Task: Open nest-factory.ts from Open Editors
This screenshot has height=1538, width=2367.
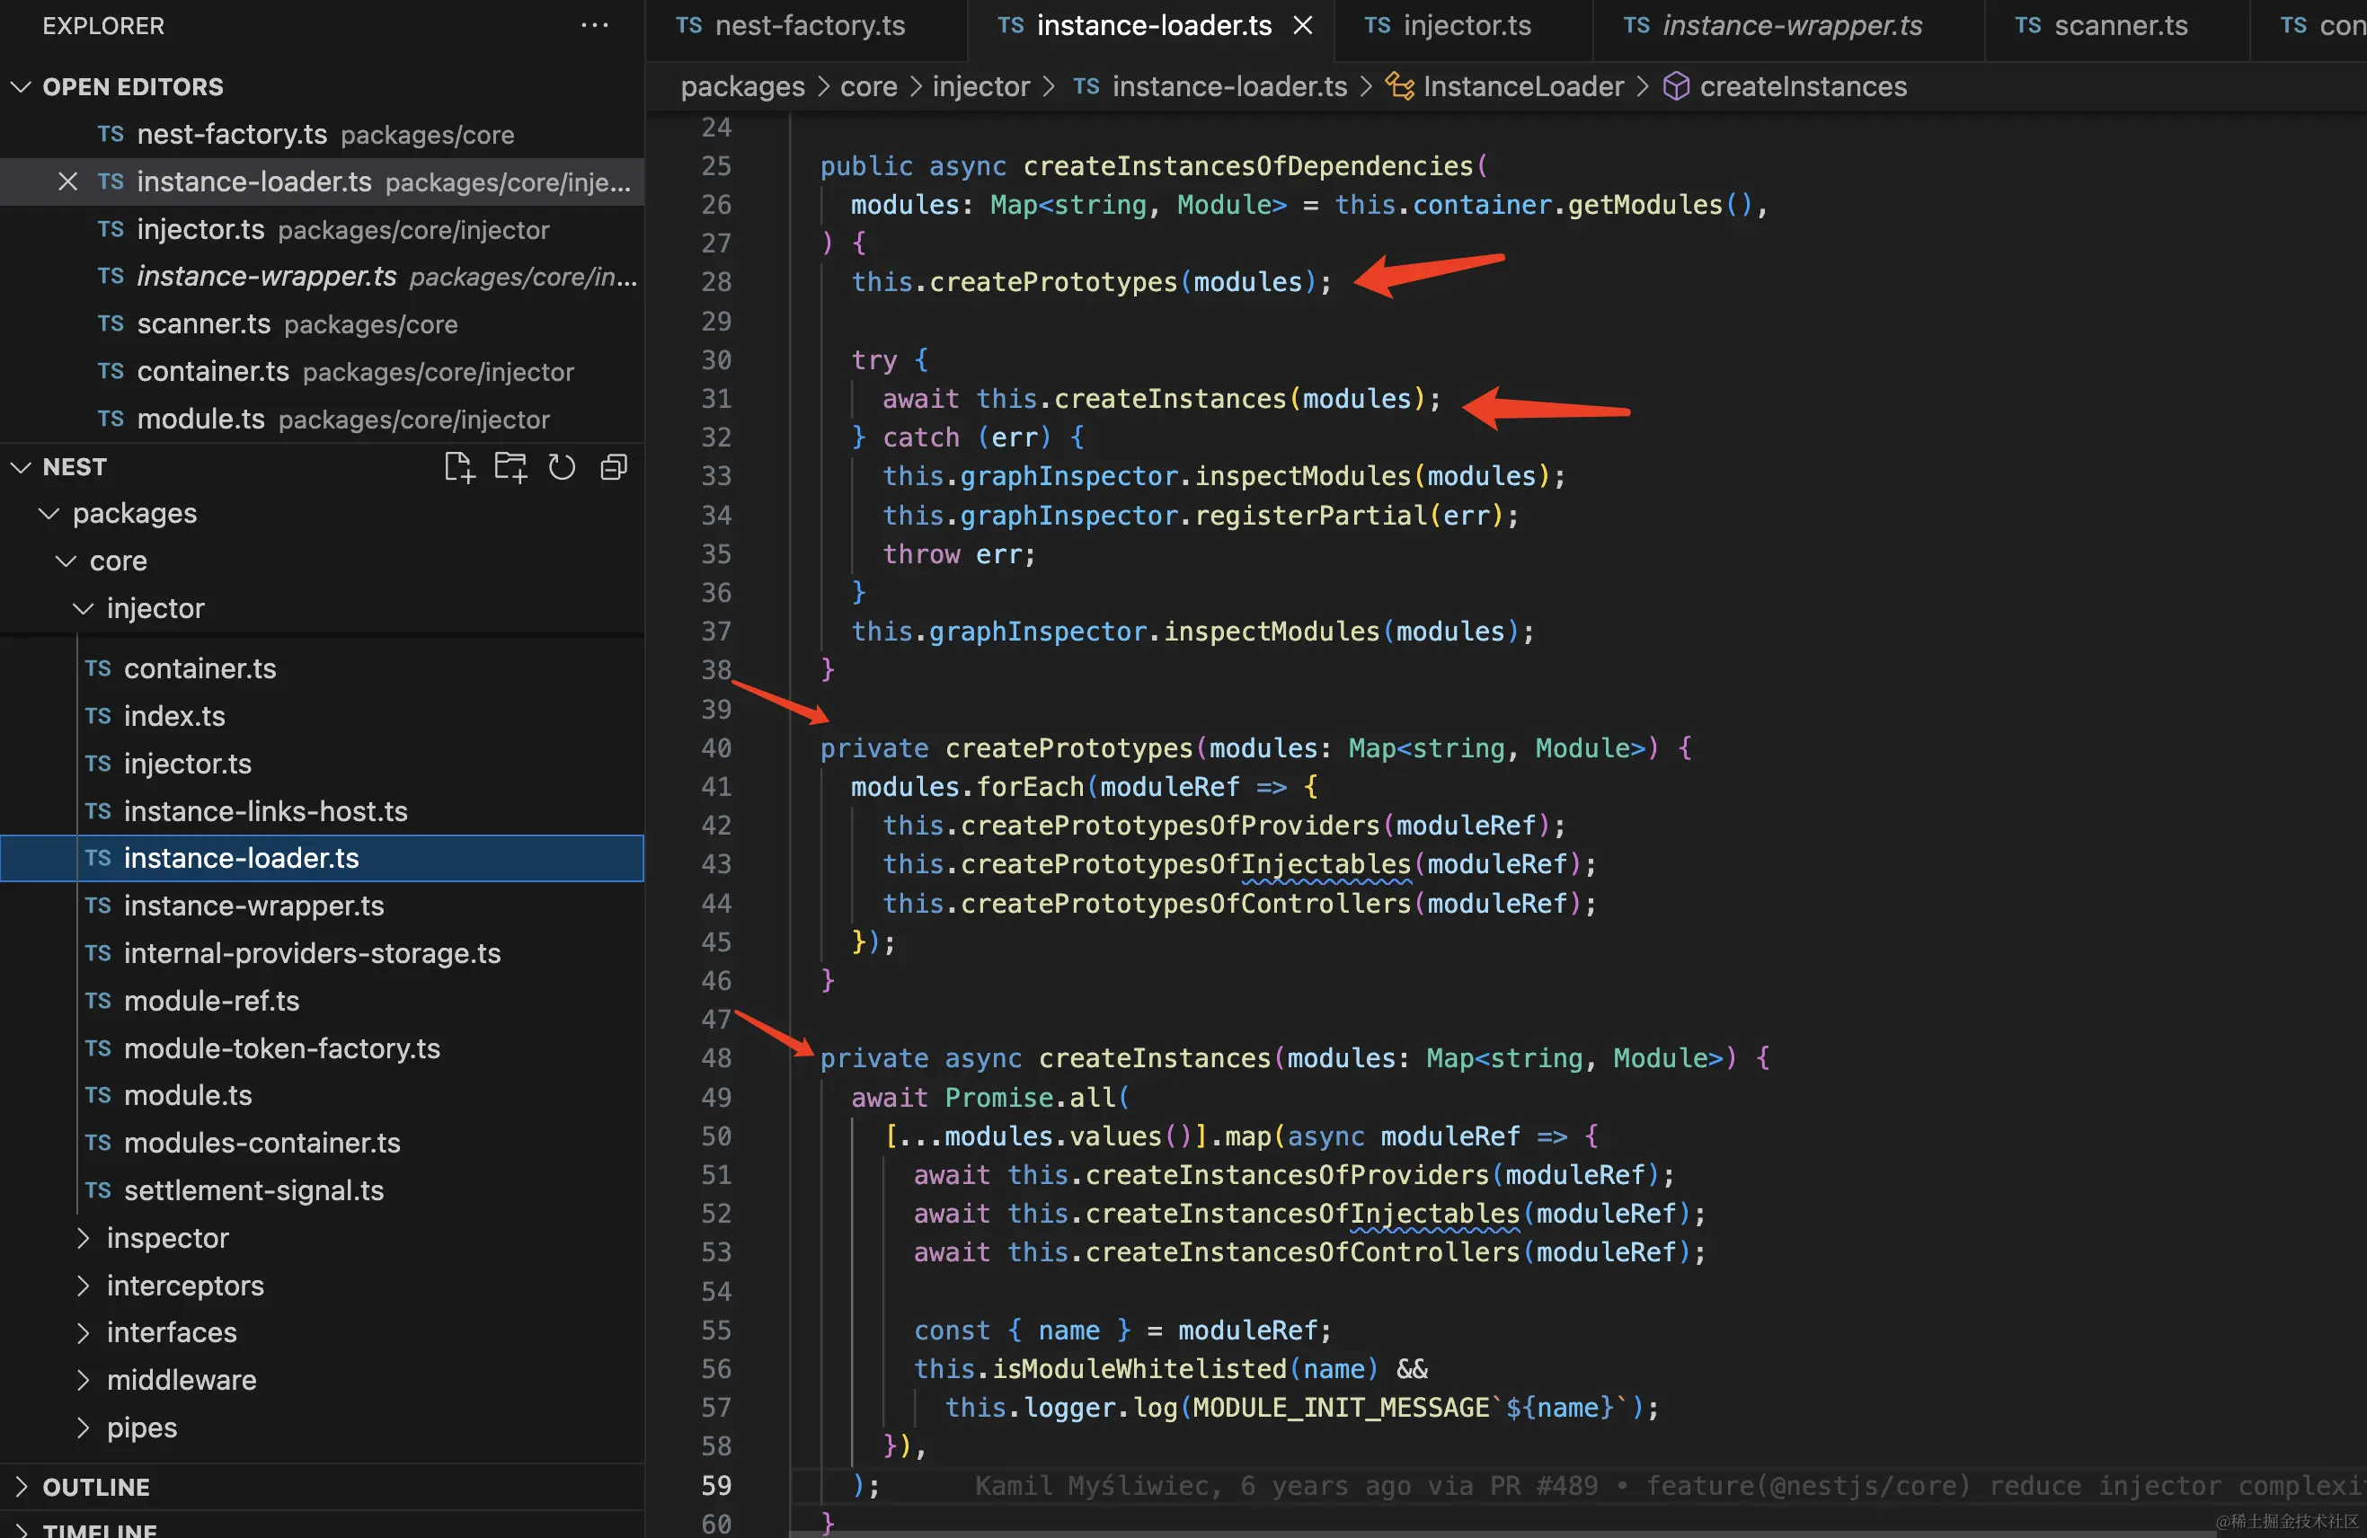Action: coord(323,134)
